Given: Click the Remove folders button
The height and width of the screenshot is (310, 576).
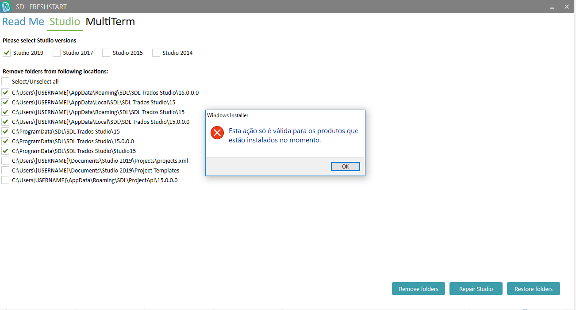Looking at the screenshot, I should pyautogui.click(x=419, y=289).
